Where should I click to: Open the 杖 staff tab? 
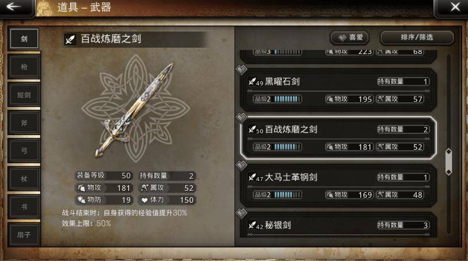24,179
